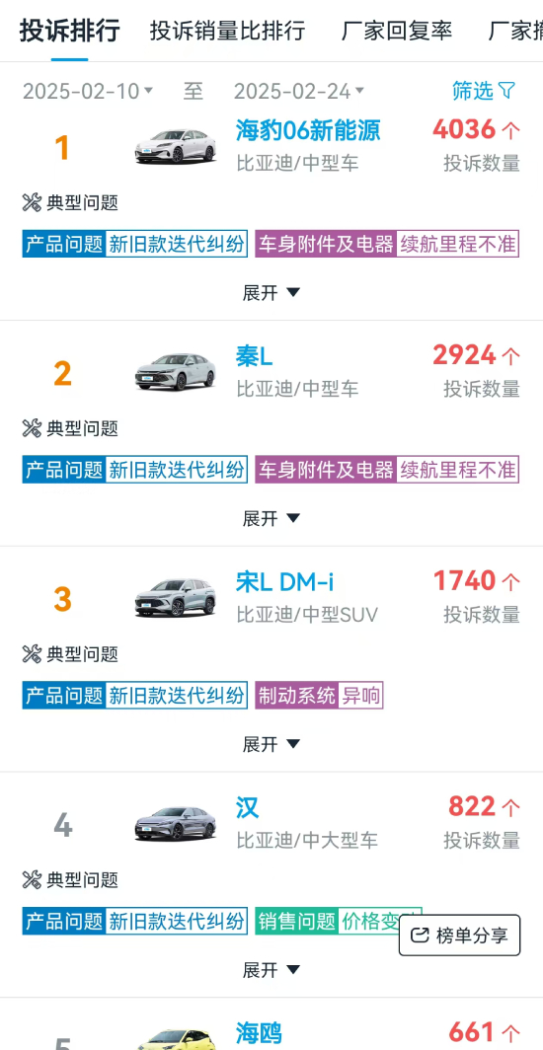Expand 展开 under 宋L DM-i

[271, 744]
